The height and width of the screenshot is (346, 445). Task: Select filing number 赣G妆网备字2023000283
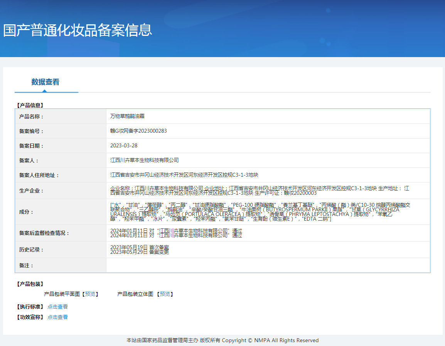pos(138,131)
